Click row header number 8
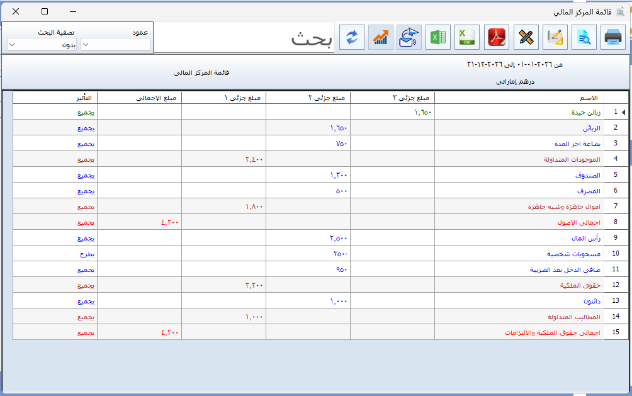 tap(615, 222)
